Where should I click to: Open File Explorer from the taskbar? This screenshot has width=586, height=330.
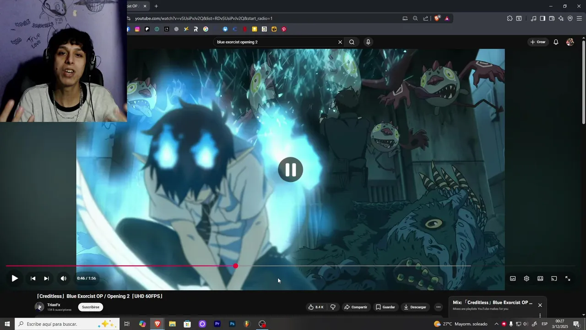point(172,324)
